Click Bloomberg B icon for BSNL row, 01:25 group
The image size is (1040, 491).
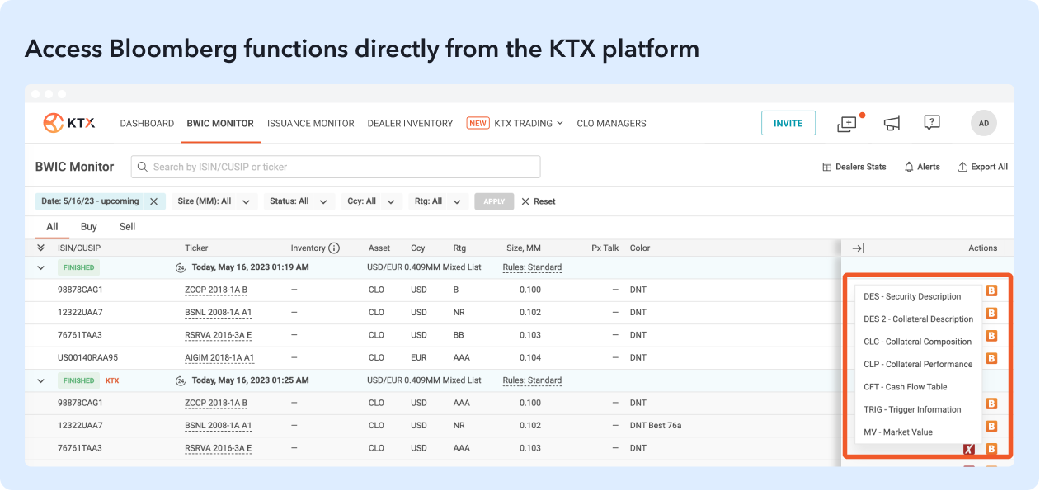click(992, 426)
